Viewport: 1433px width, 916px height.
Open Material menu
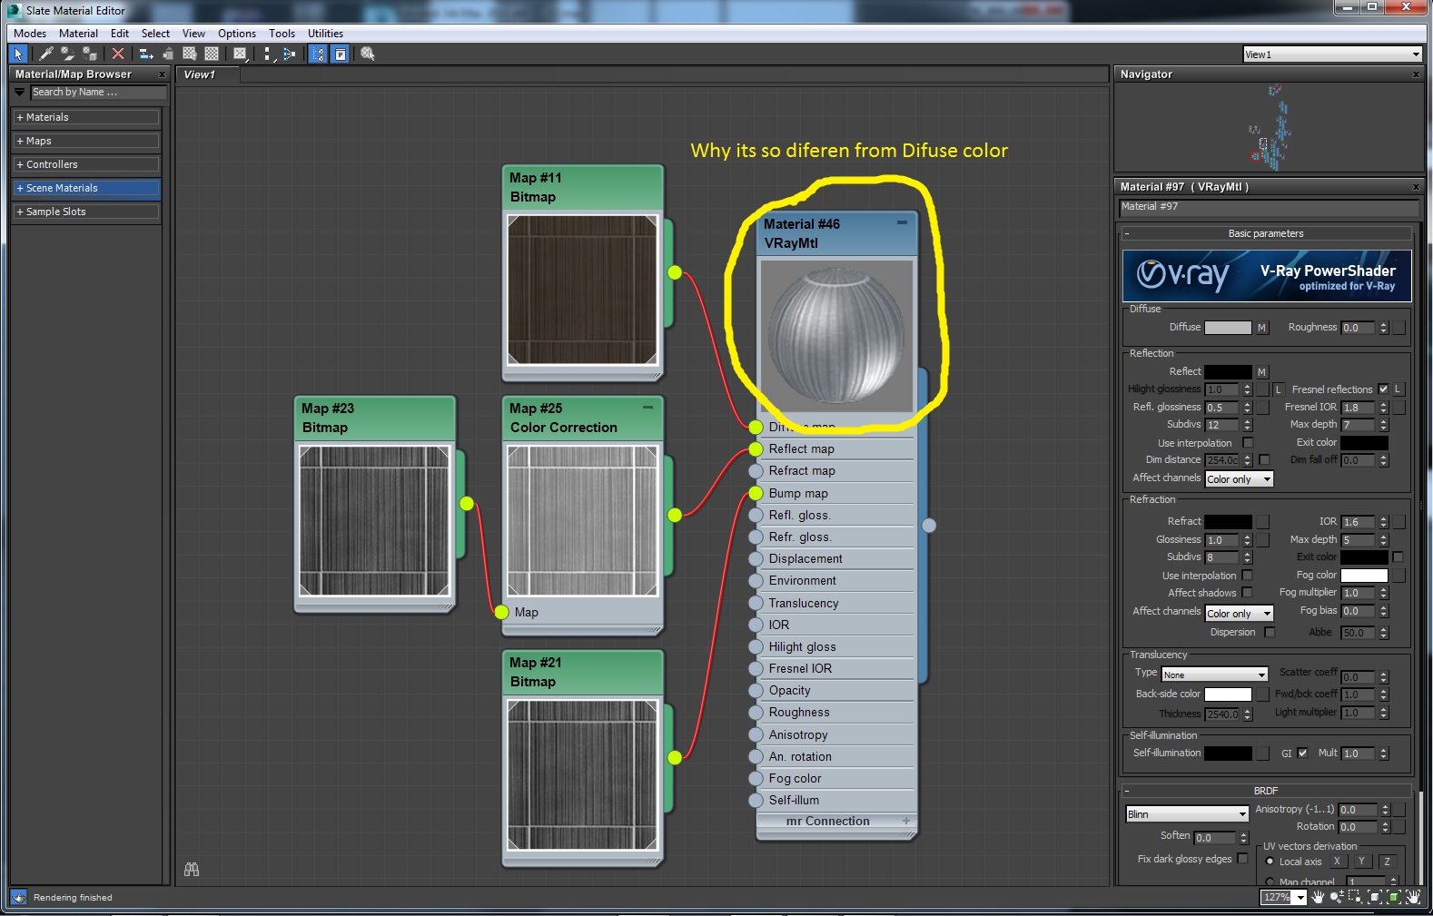78,33
